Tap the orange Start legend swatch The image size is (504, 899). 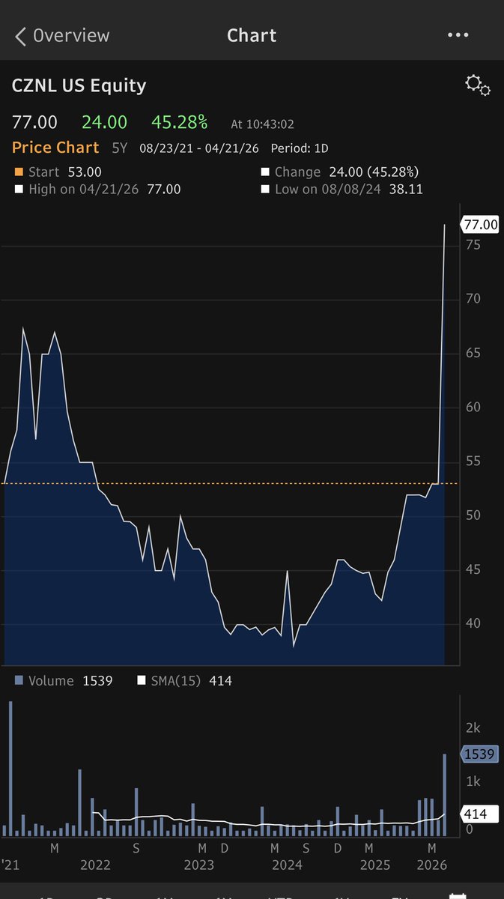(x=19, y=172)
